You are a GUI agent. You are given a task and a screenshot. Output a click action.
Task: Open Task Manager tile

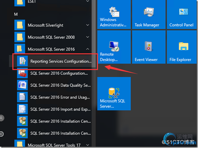(149, 14)
